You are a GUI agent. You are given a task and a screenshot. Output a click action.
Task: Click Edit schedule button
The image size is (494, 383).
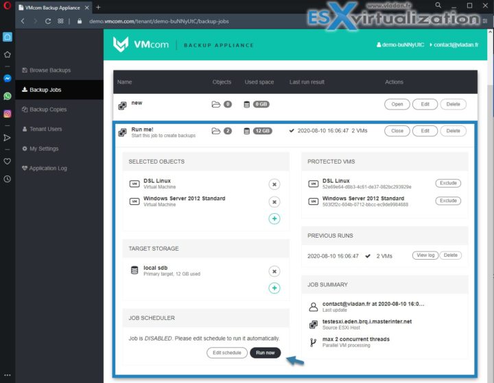pyautogui.click(x=227, y=353)
